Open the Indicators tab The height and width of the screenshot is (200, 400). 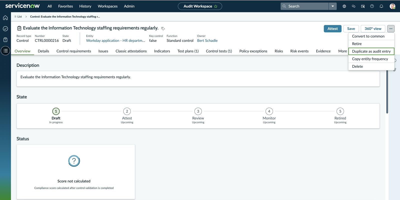[162, 51]
